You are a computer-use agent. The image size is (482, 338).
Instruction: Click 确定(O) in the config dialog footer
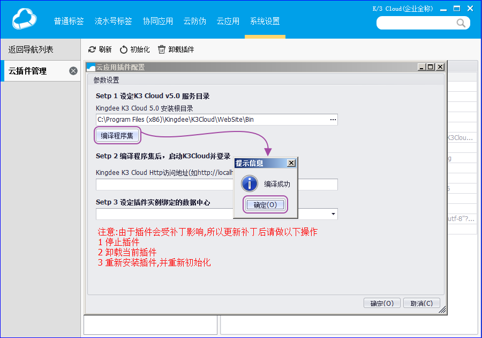382,303
